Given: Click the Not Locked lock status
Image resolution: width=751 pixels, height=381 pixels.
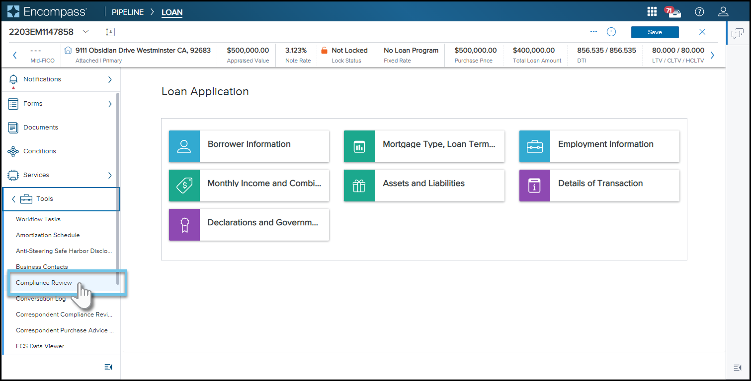Looking at the screenshot, I should coord(349,51).
